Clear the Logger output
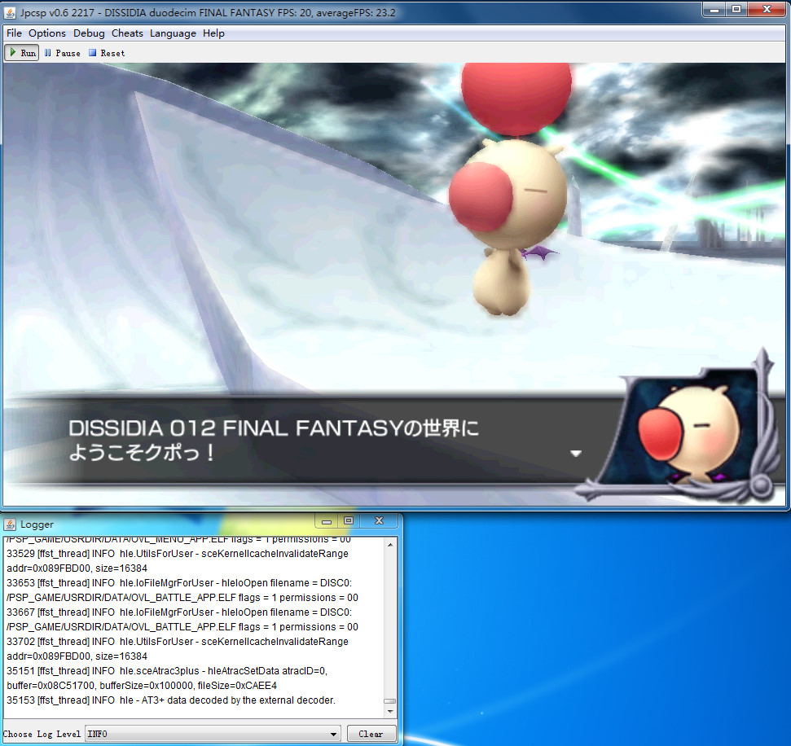 click(x=371, y=734)
